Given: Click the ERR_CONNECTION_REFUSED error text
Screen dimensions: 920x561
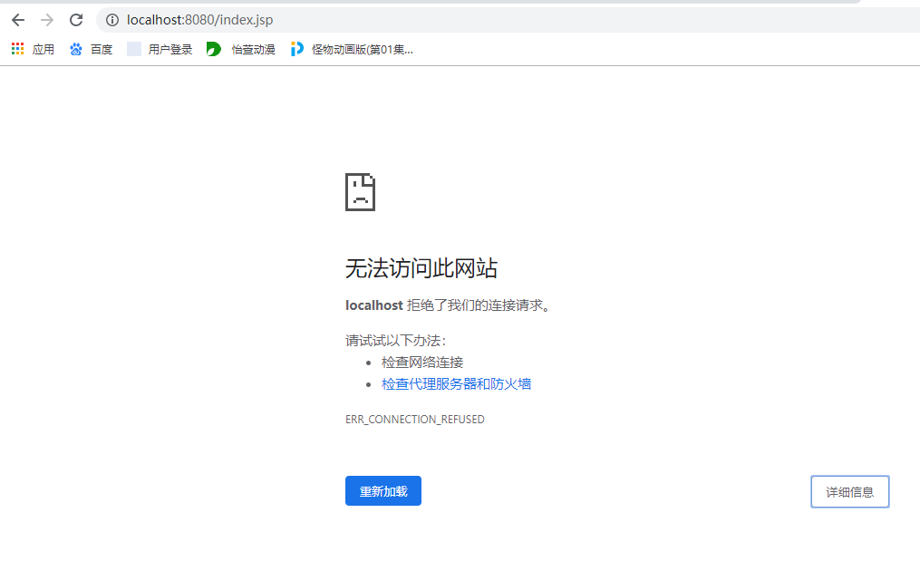Looking at the screenshot, I should [414, 419].
